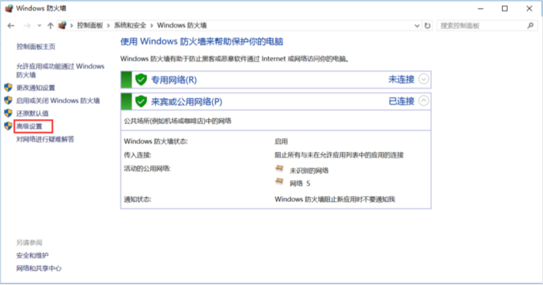Click the Windows 防火墙状态 label
The width and height of the screenshot is (543, 285).
[156, 141]
